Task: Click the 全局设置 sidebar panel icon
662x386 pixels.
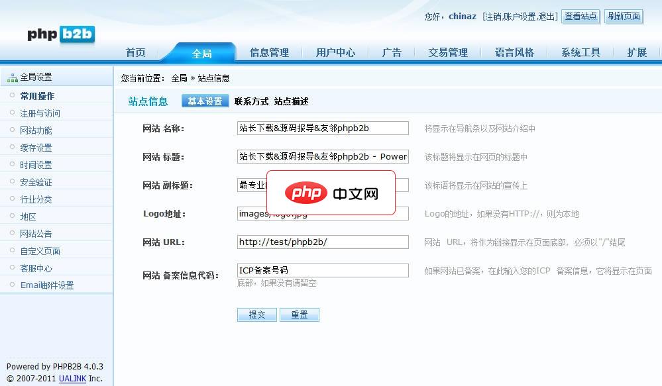Action: click(x=13, y=75)
